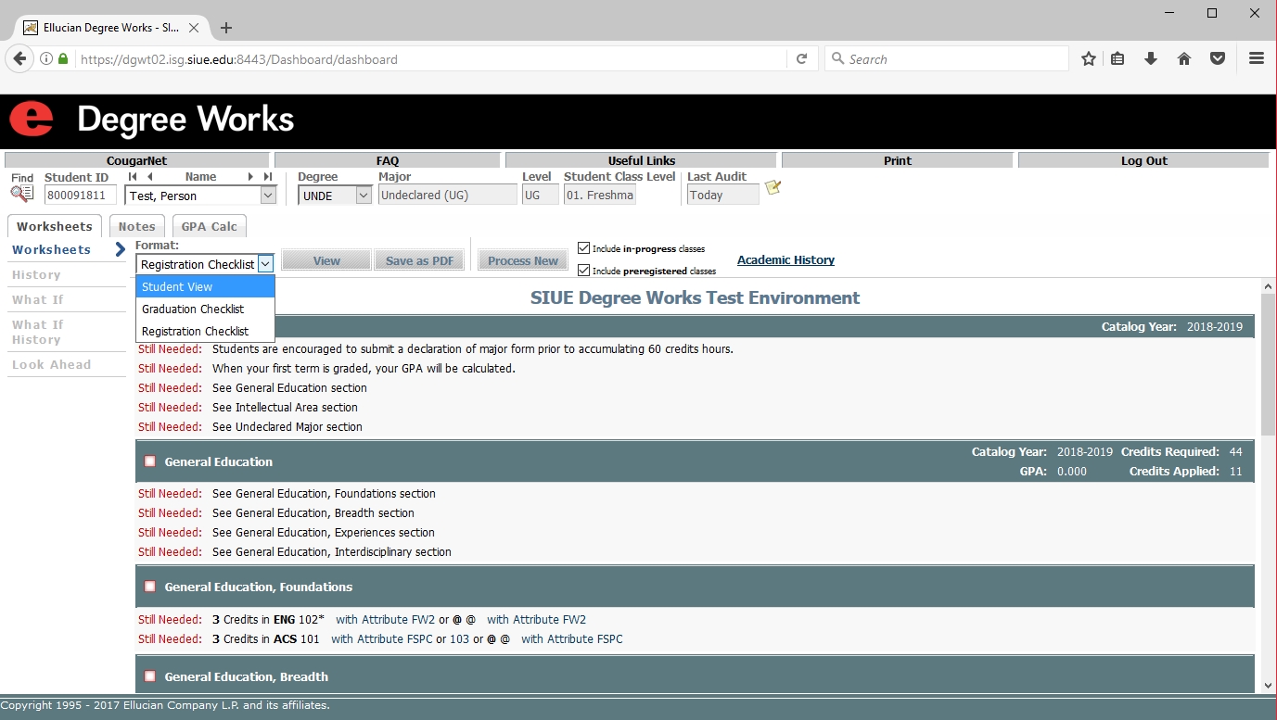This screenshot has height=720, width=1277.
Task: Go to last student record arrow
Action: pos(268,177)
